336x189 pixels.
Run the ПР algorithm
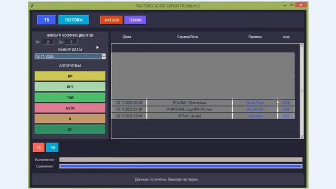pyautogui.click(x=70, y=76)
